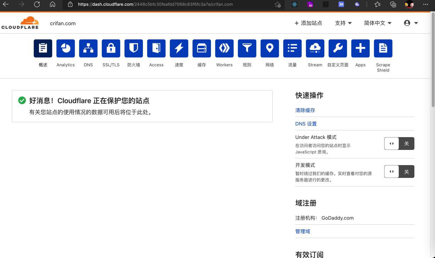435x258 pixels.
Task: Click the 快速操作 heading
Action: (309, 95)
